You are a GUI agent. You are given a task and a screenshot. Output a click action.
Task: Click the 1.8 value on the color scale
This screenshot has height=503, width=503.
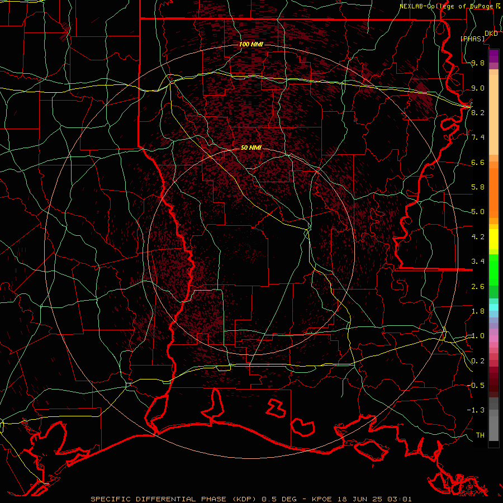[x=478, y=311]
